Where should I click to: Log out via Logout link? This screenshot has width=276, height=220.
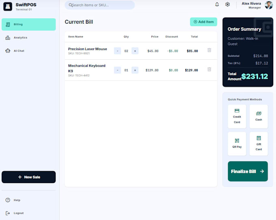pos(29,213)
